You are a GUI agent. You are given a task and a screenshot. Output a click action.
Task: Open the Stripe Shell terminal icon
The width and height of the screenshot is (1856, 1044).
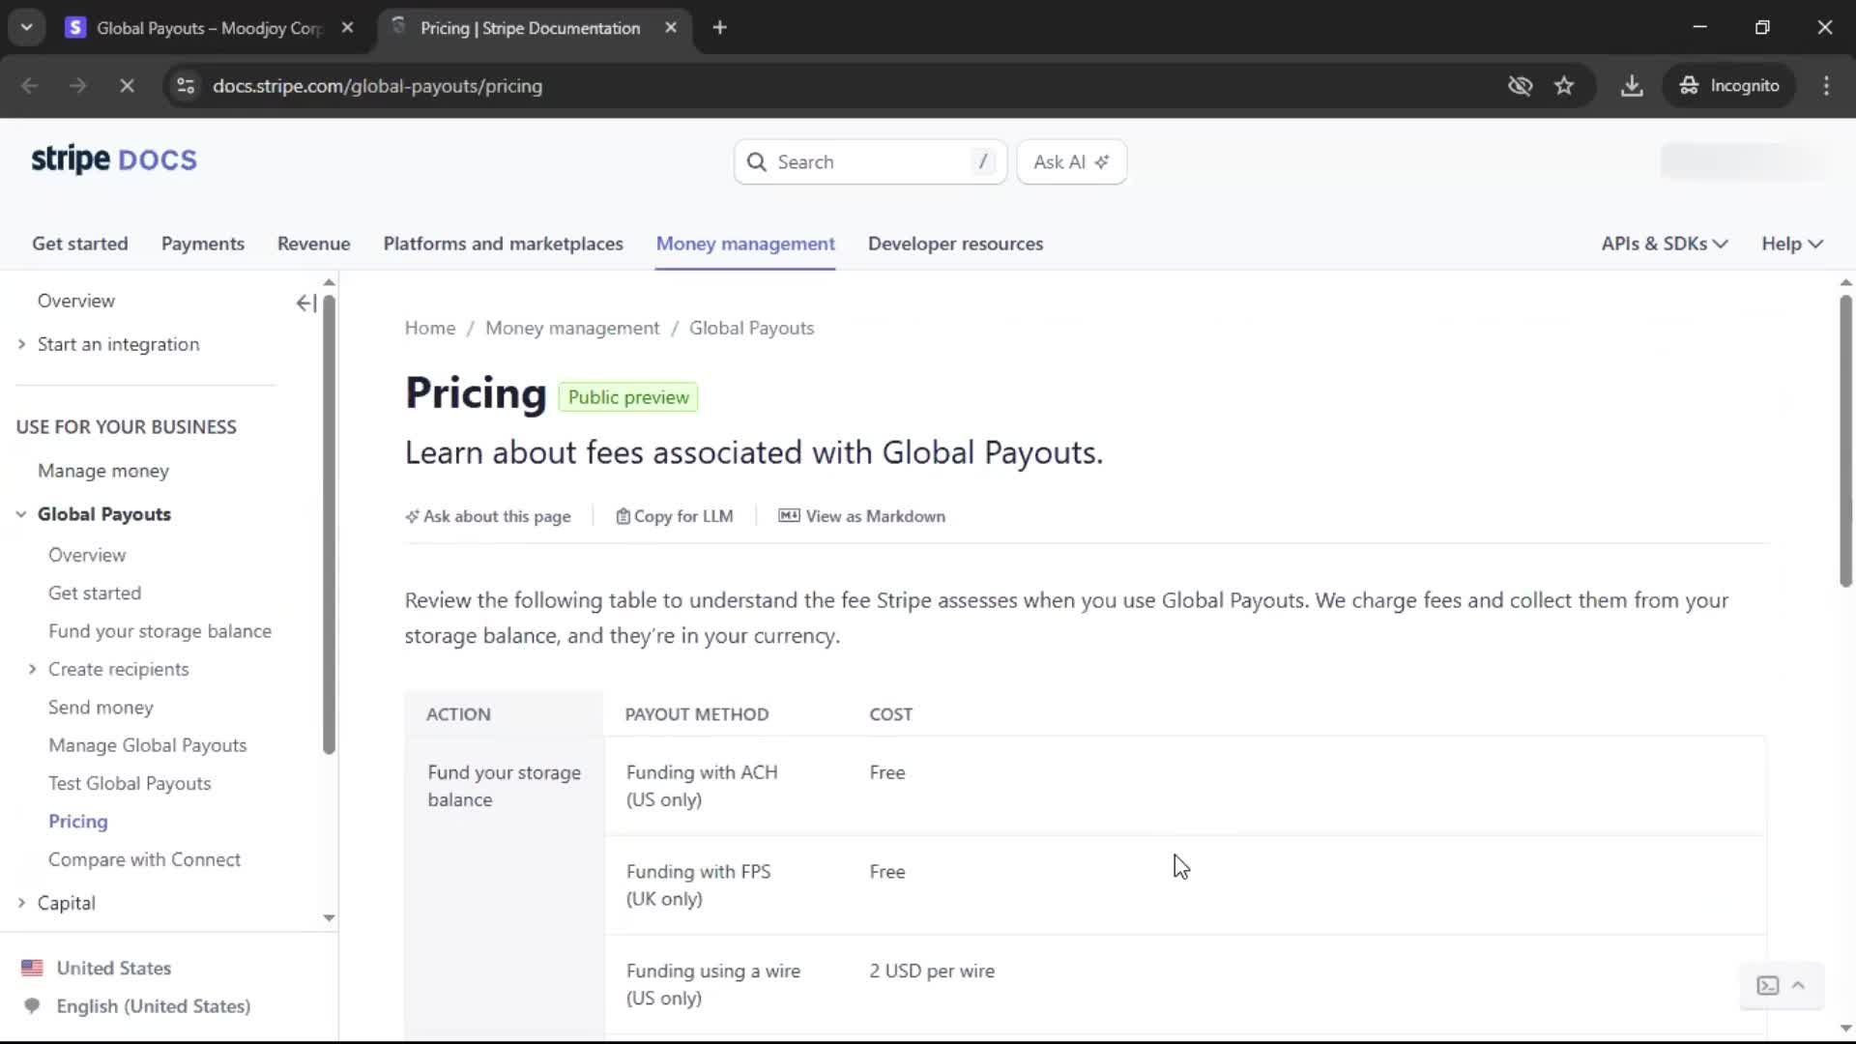point(1768,985)
